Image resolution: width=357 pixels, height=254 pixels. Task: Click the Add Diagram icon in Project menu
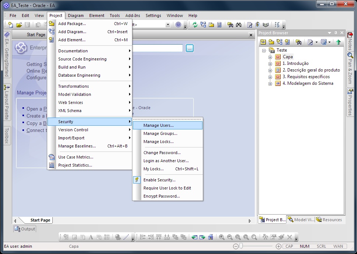coord(52,32)
